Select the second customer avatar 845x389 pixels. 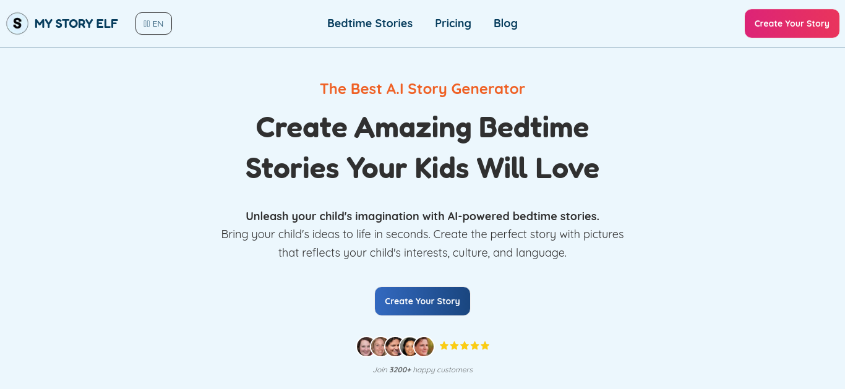[x=379, y=346]
